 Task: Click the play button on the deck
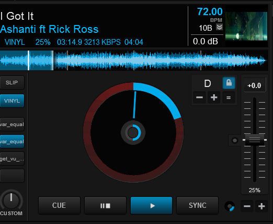(151, 206)
